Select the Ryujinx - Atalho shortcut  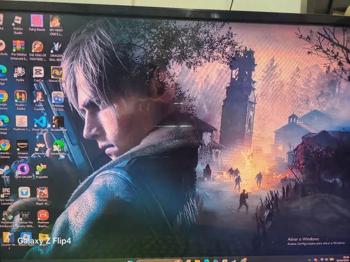coord(20,101)
